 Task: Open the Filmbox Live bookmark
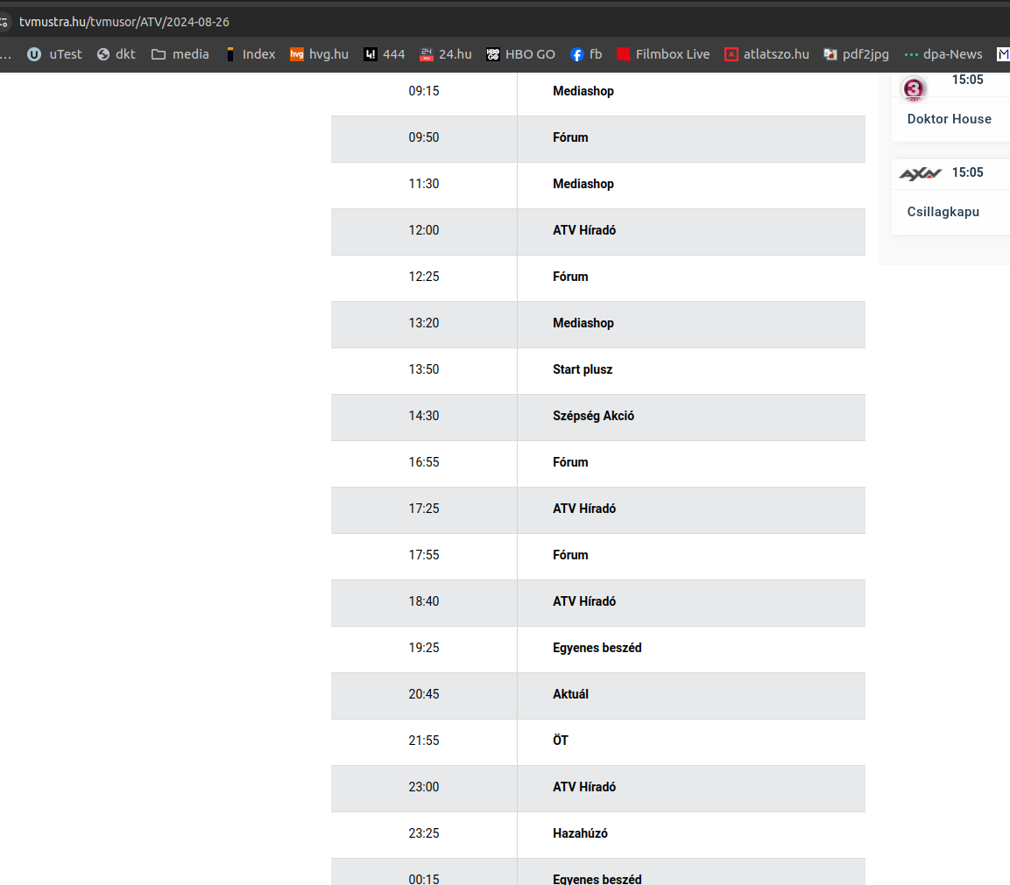pyautogui.click(x=663, y=54)
